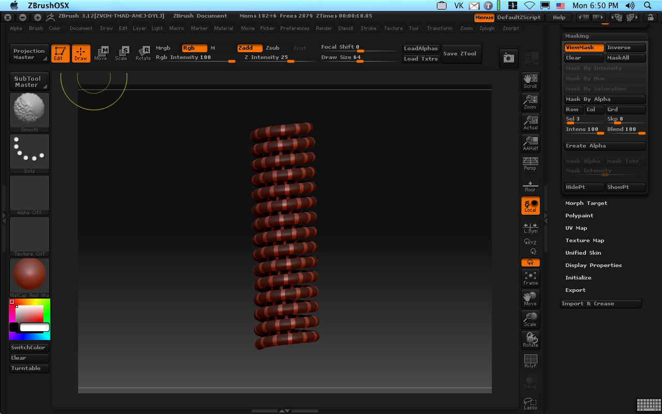Click the Actual size icon

pos(530,122)
